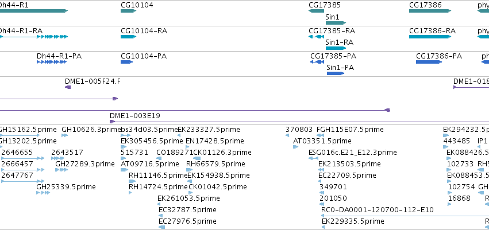Image resolution: width=489 pixels, height=230 pixels.
Task: Click the CG10104 gene arrow glyph
Action: [x=129, y=11]
